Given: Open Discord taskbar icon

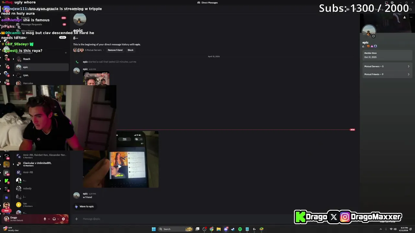Looking at the screenshot, I should (x=226, y=229).
